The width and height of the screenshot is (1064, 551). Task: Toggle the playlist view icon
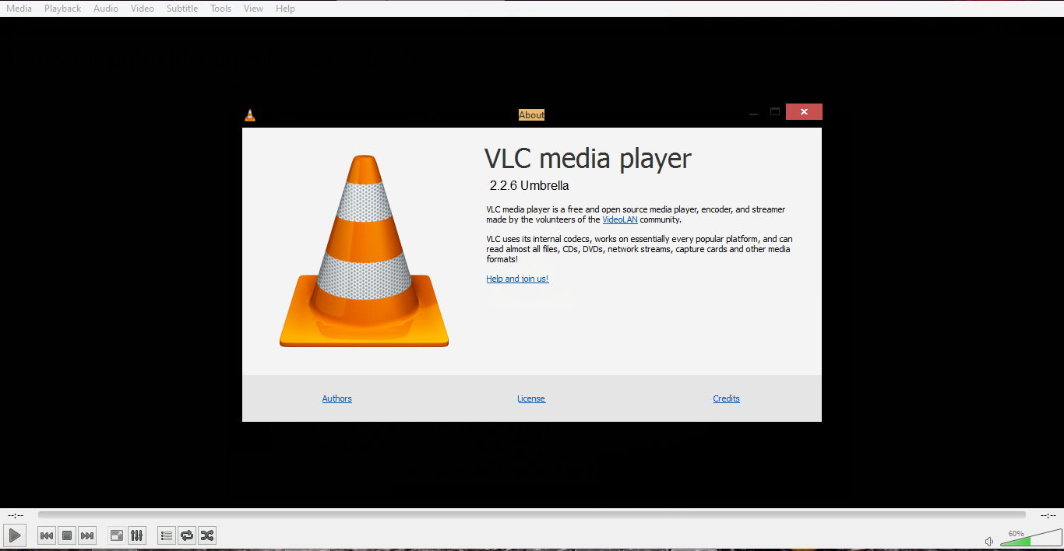tap(167, 535)
